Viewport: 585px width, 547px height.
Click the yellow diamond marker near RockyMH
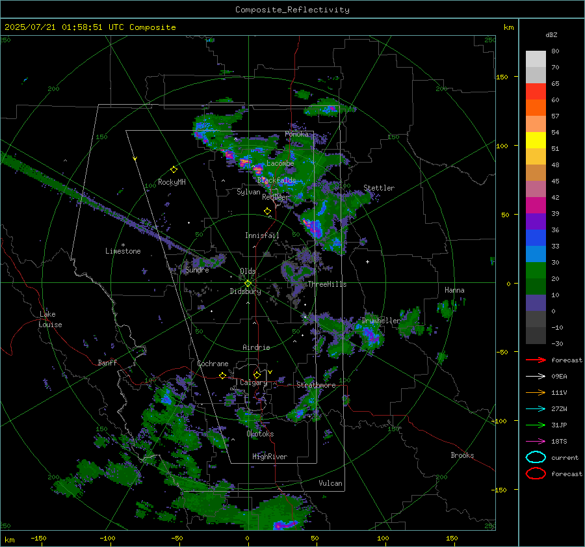coord(174,170)
